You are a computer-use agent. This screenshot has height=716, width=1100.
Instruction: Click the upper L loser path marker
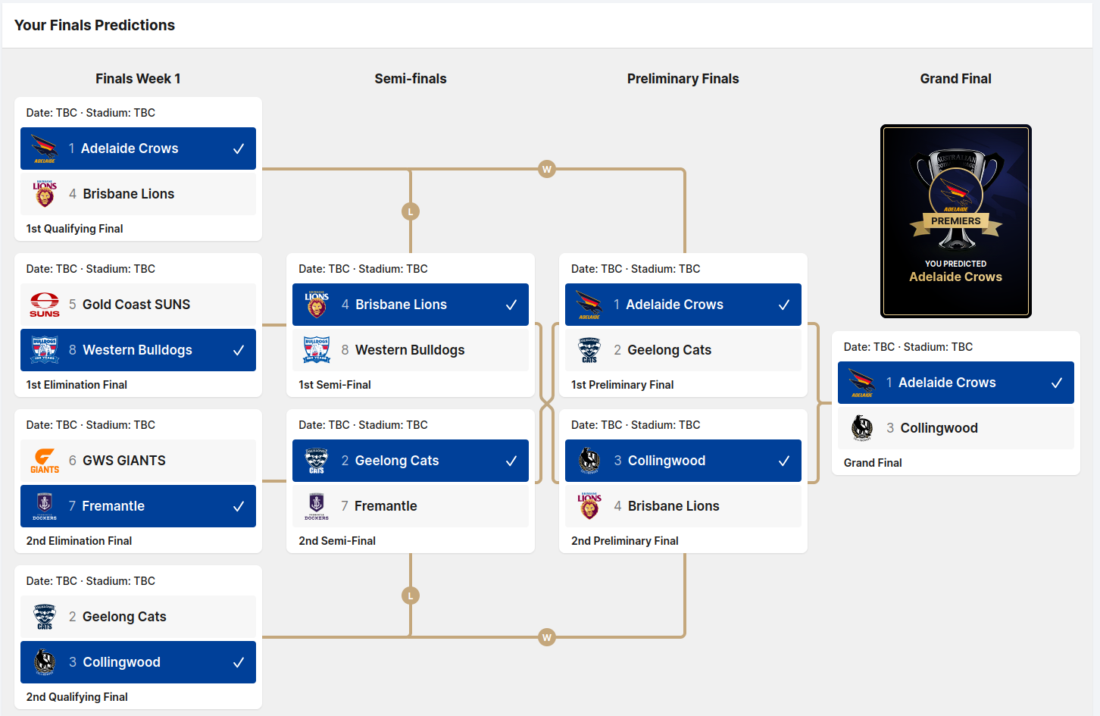point(411,211)
